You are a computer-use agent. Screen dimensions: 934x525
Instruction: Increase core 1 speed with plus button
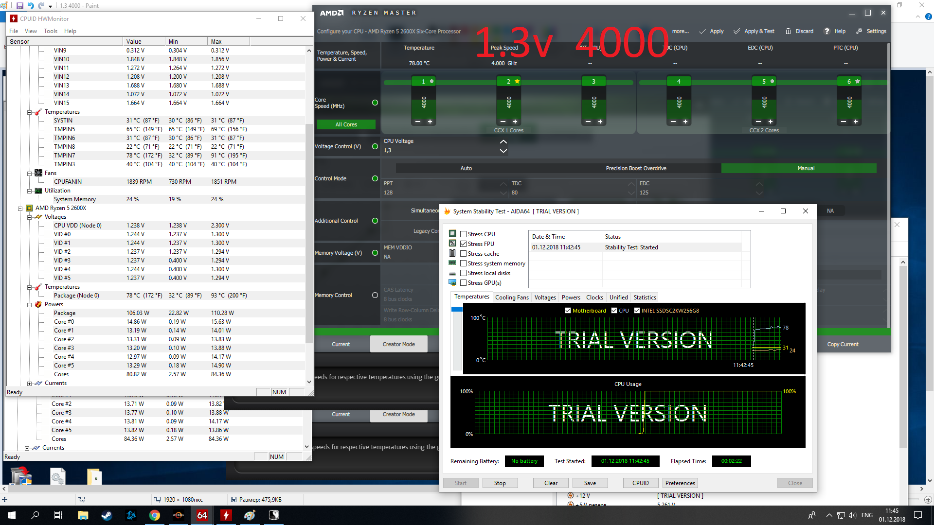[430, 122]
